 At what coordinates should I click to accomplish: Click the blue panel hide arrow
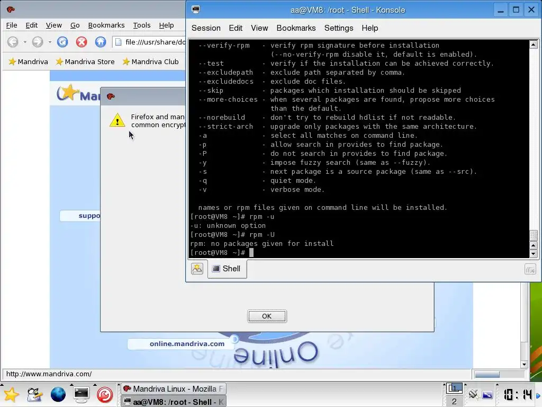coord(538,395)
